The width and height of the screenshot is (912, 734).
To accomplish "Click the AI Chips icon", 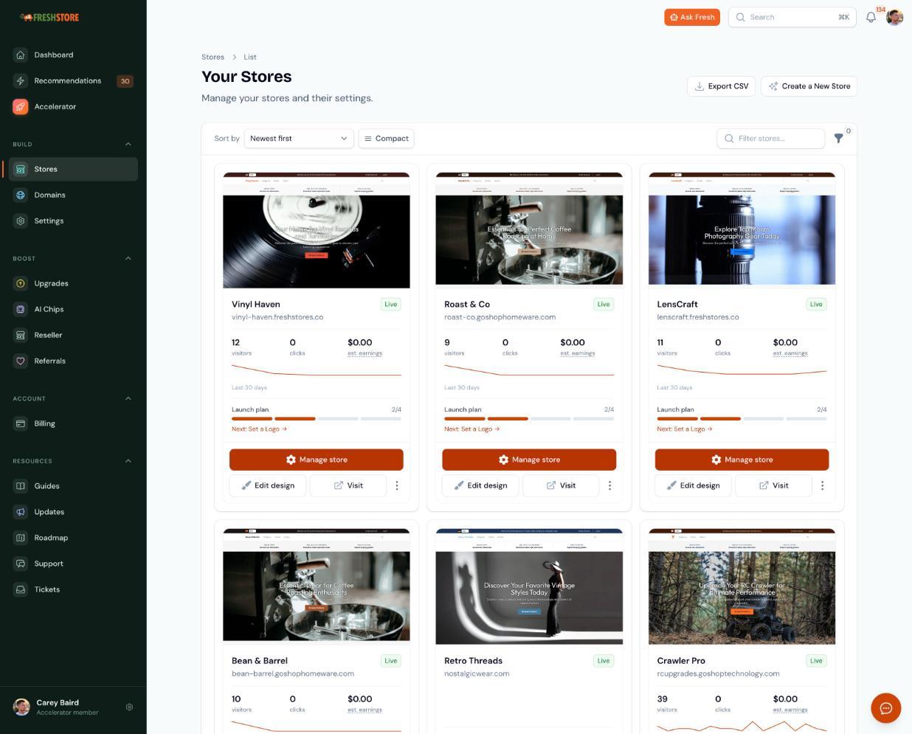I will pyautogui.click(x=21, y=309).
